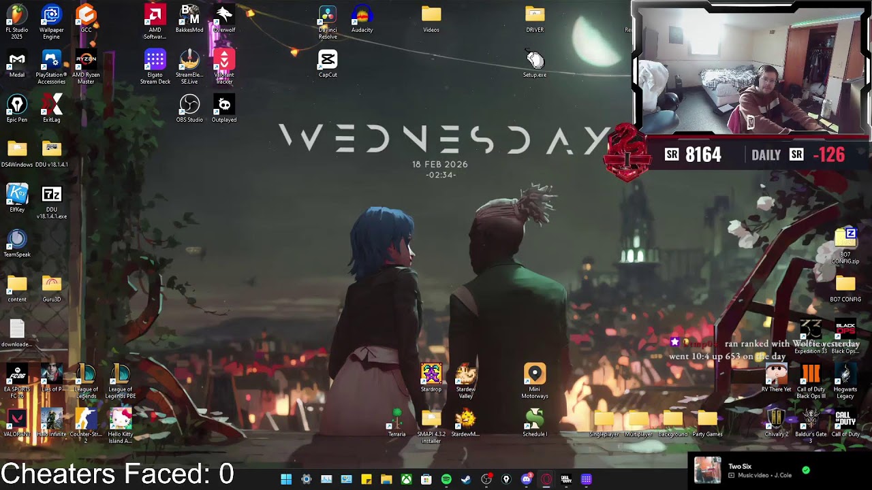Open the Xbox app from the taskbar
The image size is (872, 490).
click(406, 479)
